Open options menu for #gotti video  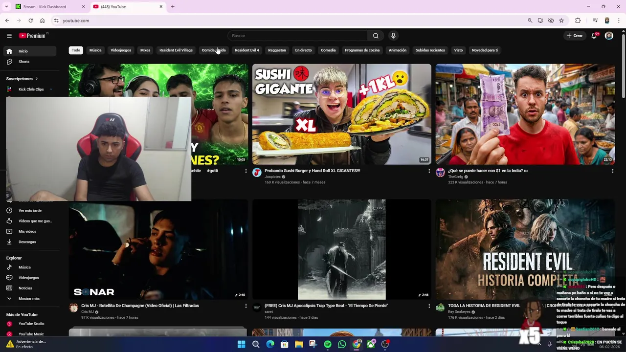click(246, 171)
